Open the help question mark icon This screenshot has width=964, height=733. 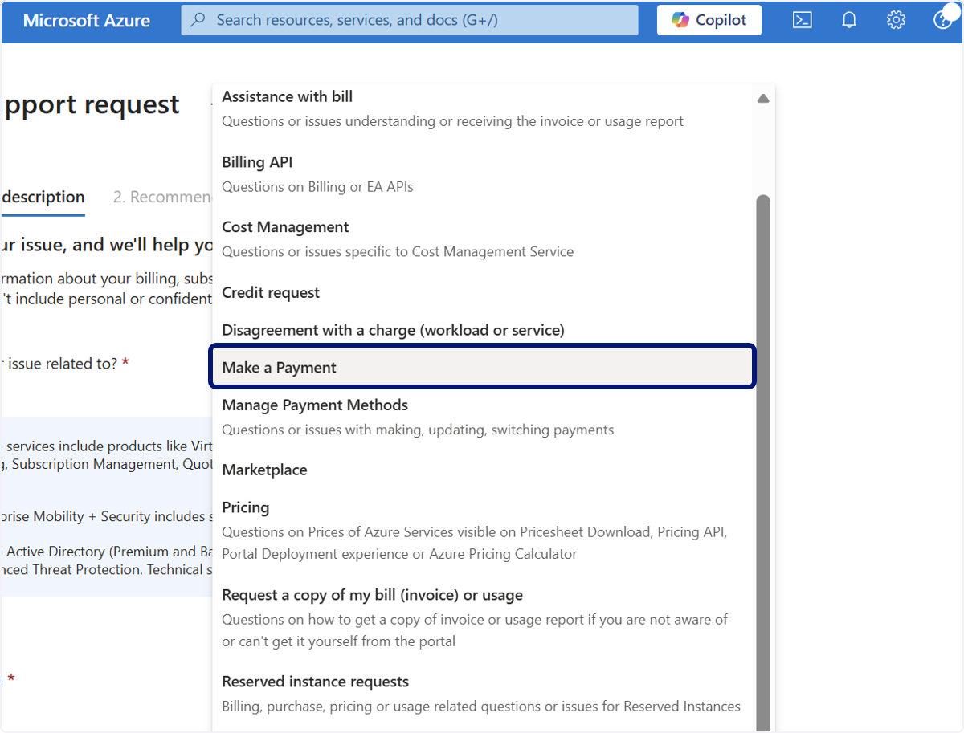pyautogui.click(x=943, y=20)
